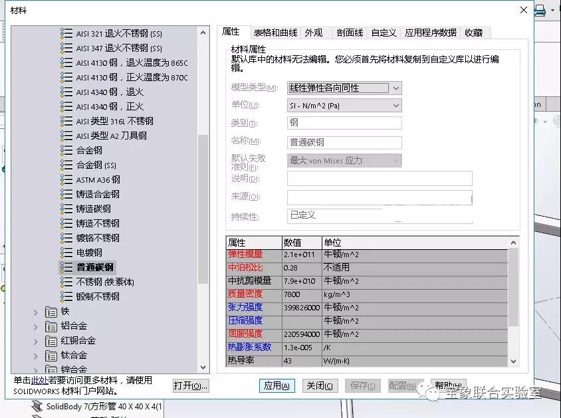The height and width of the screenshot is (418, 561).
Task: Click material icon beside 电镀钢
Action: pos(66,253)
